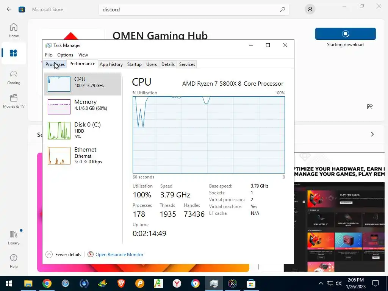Open the View menu in Task Manager
The width and height of the screenshot is (388, 291).
(83, 55)
